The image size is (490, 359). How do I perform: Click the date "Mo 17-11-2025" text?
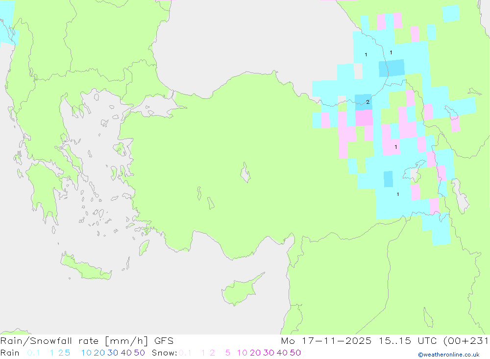[326, 341]
